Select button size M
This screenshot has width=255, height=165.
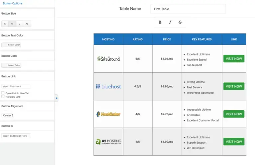(x=12, y=24)
